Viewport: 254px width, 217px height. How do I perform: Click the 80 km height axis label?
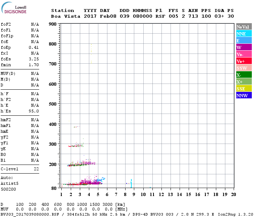(x=54, y=188)
